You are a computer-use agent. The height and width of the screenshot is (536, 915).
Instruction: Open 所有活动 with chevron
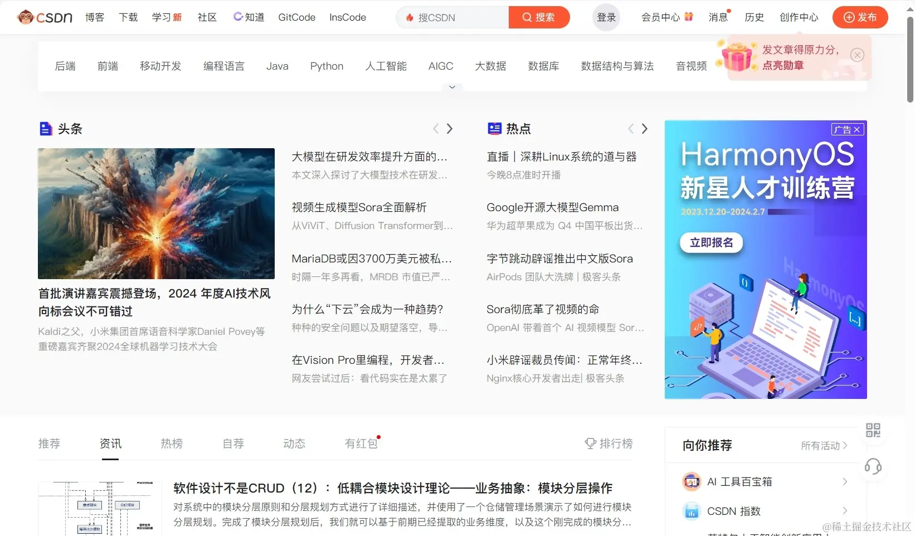pyautogui.click(x=824, y=446)
